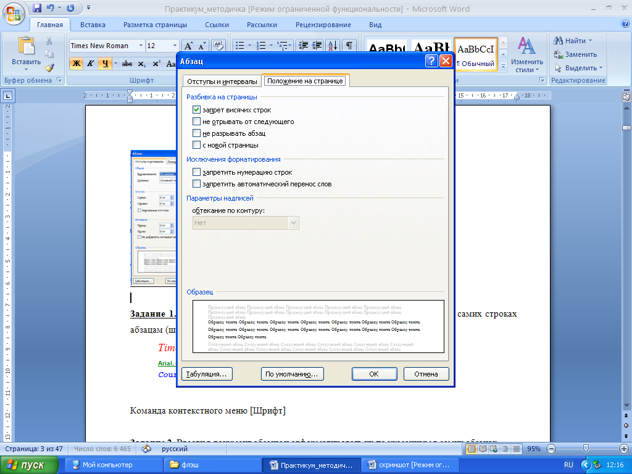
Task: Click По умолчанию button
Action: pyautogui.click(x=292, y=374)
